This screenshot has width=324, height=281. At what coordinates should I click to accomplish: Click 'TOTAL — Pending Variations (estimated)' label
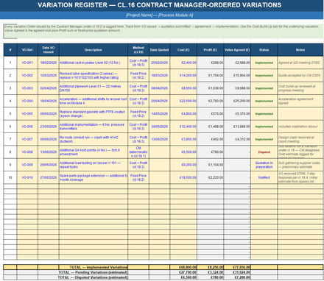(93, 272)
